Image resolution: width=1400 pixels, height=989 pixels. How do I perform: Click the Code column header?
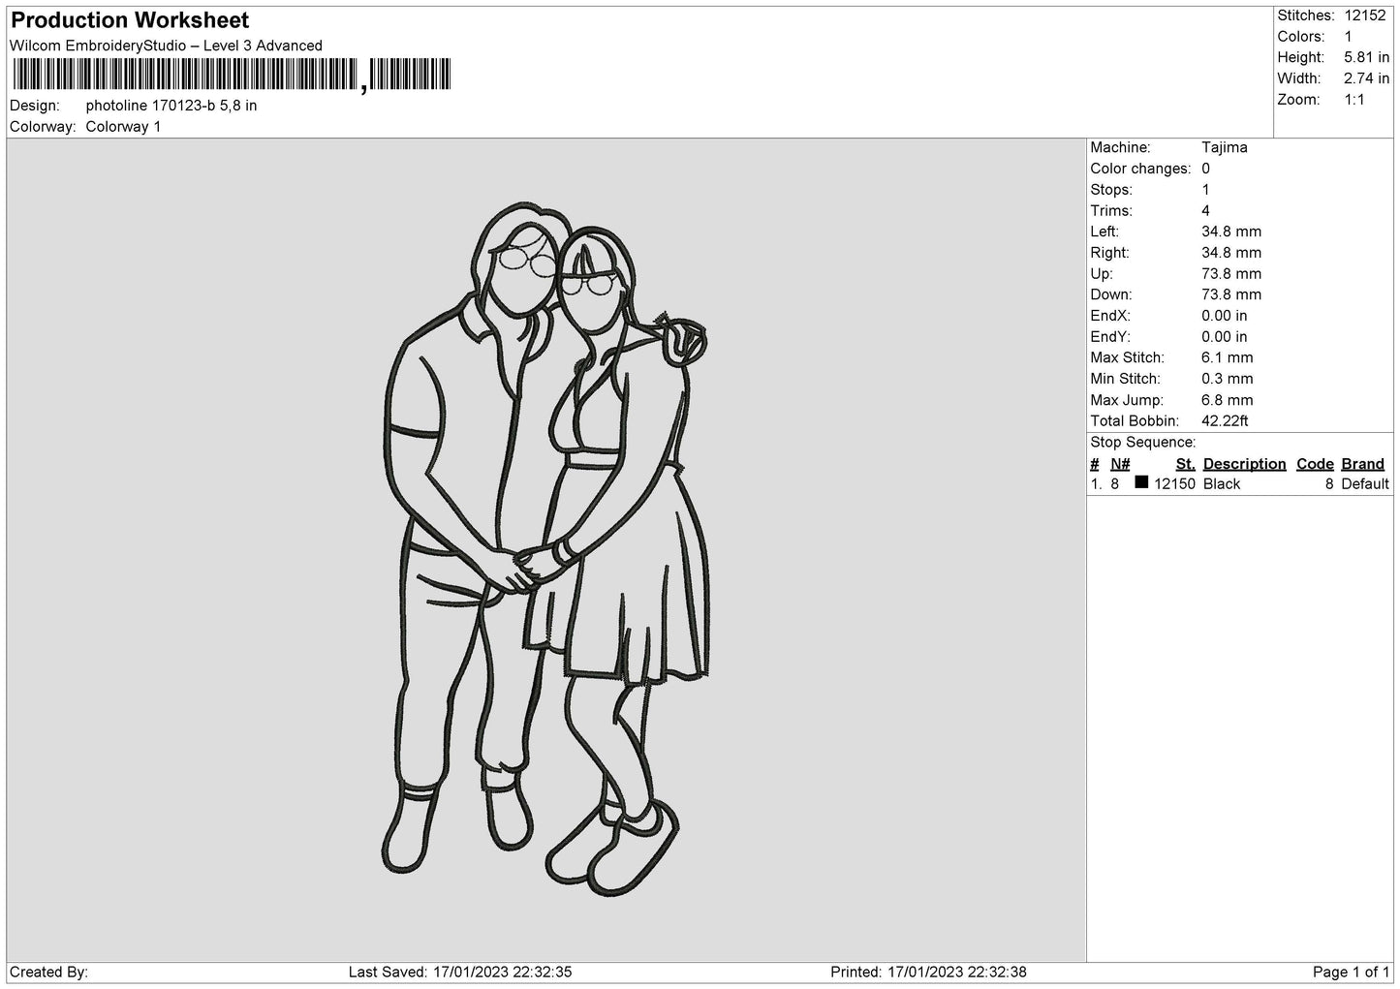(1315, 464)
